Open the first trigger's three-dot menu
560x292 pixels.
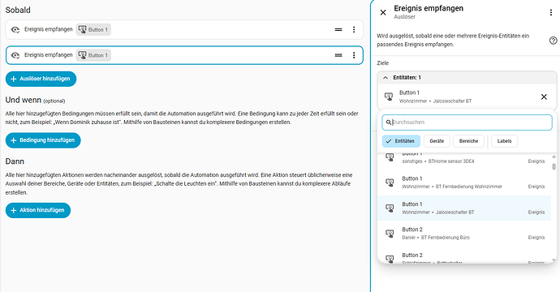click(x=354, y=30)
